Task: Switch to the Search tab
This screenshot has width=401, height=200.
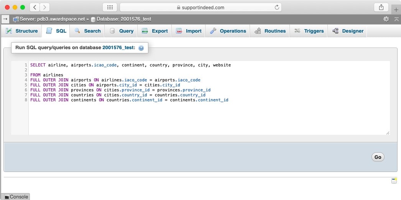Action: coord(88,31)
